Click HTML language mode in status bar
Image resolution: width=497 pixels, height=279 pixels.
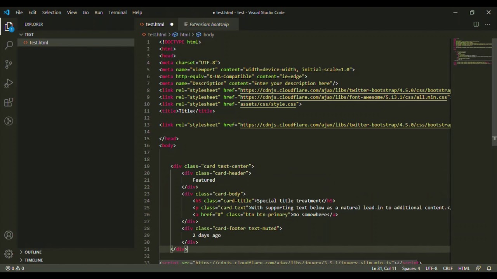click(464, 268)
